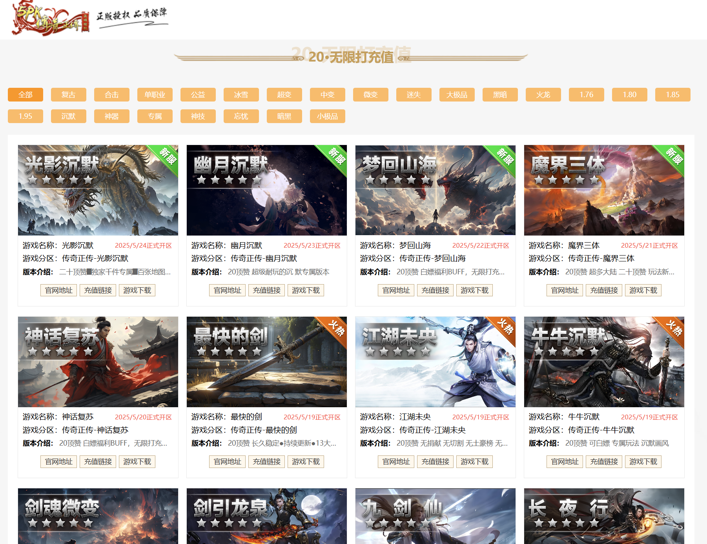Image resolution: width=707 pixels, height=544 pixels.
Task: Open the 梦回山海 game banner image
Action: point(435,190)
